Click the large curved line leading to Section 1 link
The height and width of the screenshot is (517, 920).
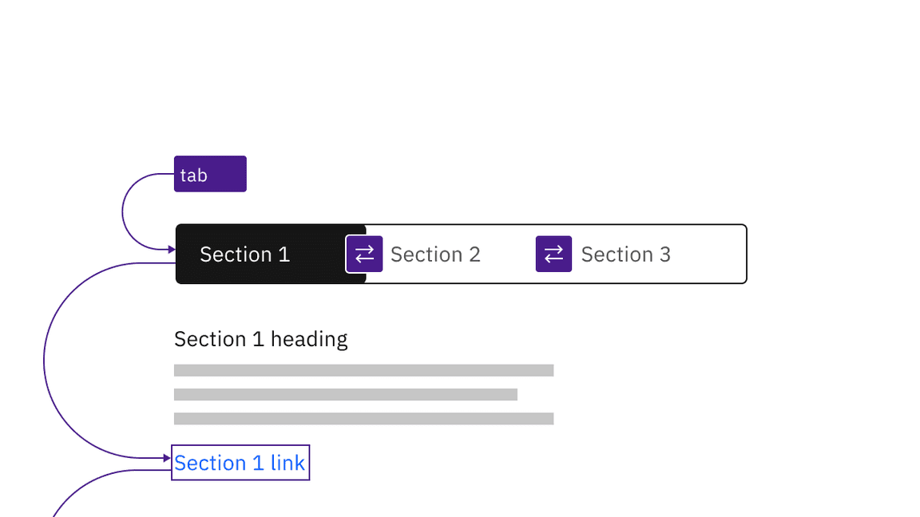(x=44, y=361)
